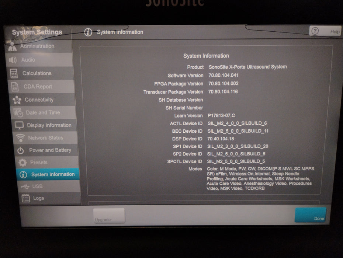
Task: Click the SPCTL Device ID value
Action: pyautogui.click(x=236, y=161)
